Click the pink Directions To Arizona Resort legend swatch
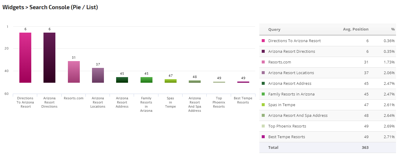 click(263, 41)
